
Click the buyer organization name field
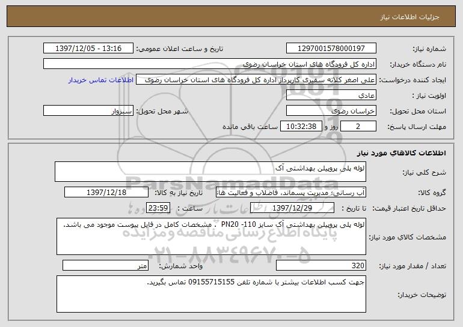[x=210, y=64]
